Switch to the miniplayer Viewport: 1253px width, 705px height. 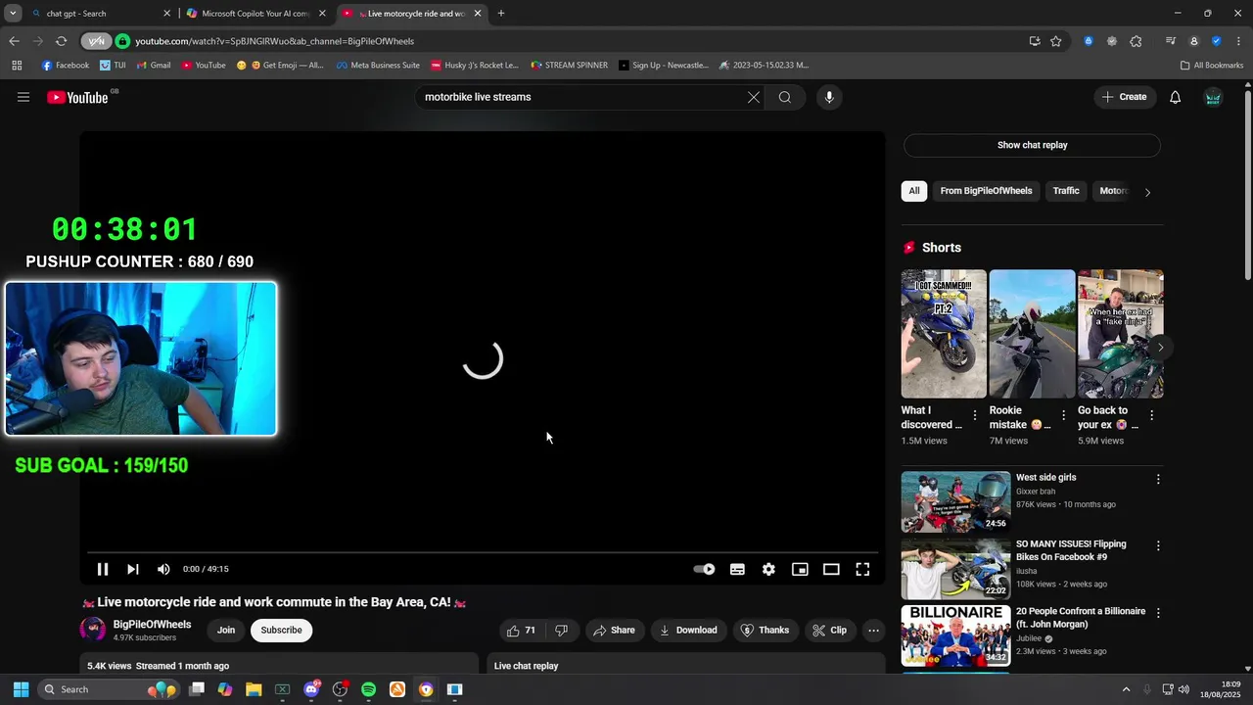point(800,569)
